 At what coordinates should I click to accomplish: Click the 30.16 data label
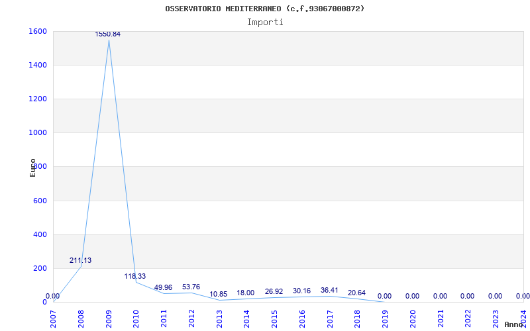[301, 291]
